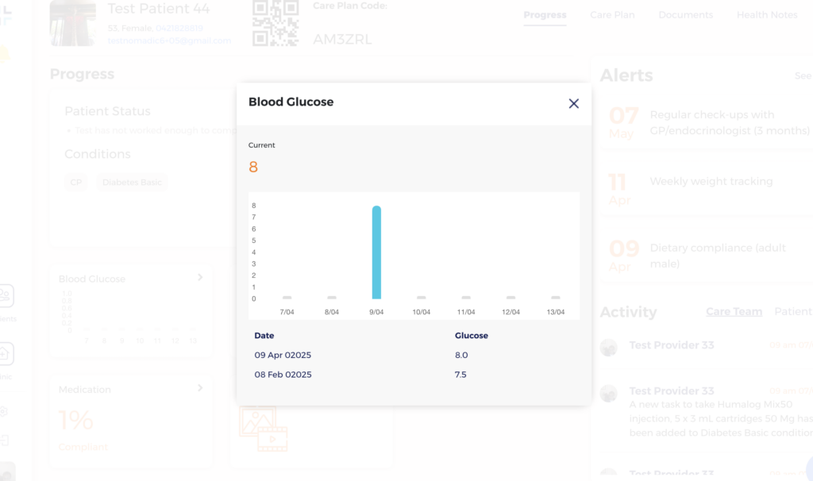Click the 9/04 glucose bar in chart
813x481 pixels.
(376, 252)
